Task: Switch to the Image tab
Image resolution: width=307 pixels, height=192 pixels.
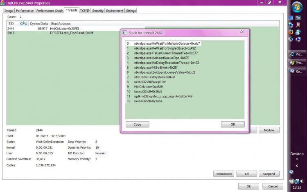Action: point(9,11)
